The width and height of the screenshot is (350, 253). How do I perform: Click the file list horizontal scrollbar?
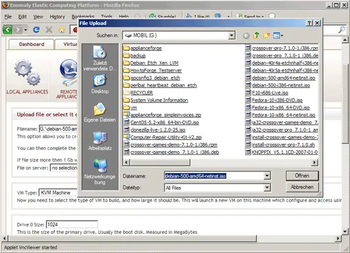(220, 162)
